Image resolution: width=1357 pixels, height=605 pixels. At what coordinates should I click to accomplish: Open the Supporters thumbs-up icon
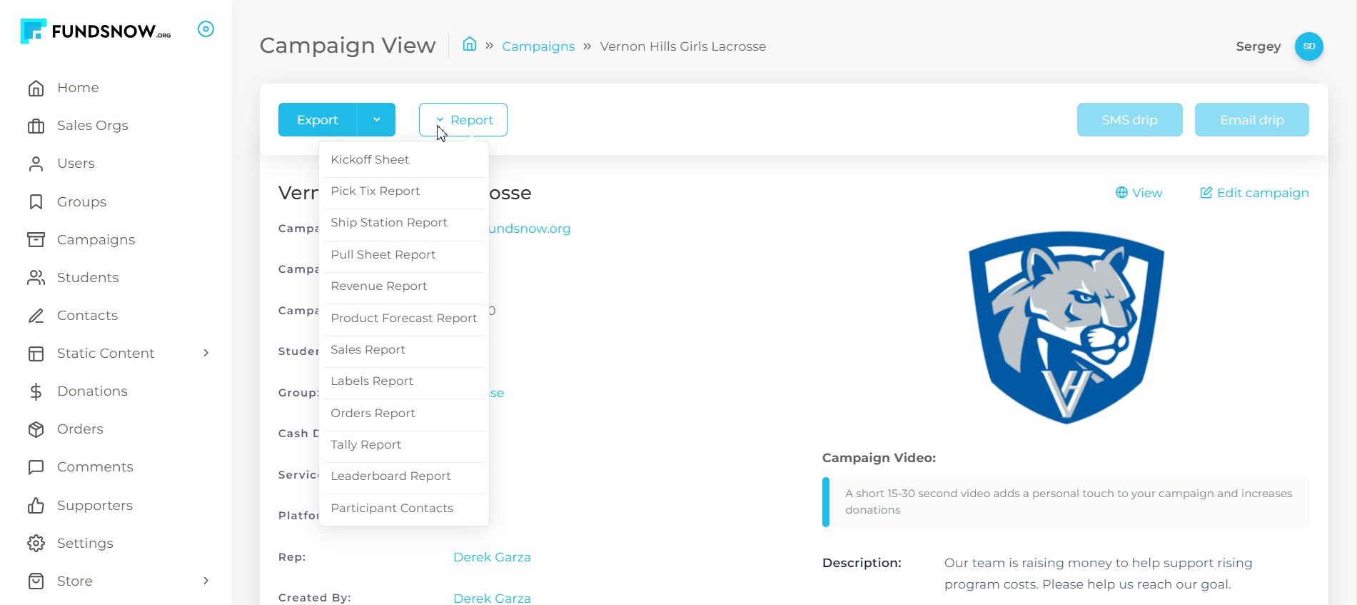point(36,506)
